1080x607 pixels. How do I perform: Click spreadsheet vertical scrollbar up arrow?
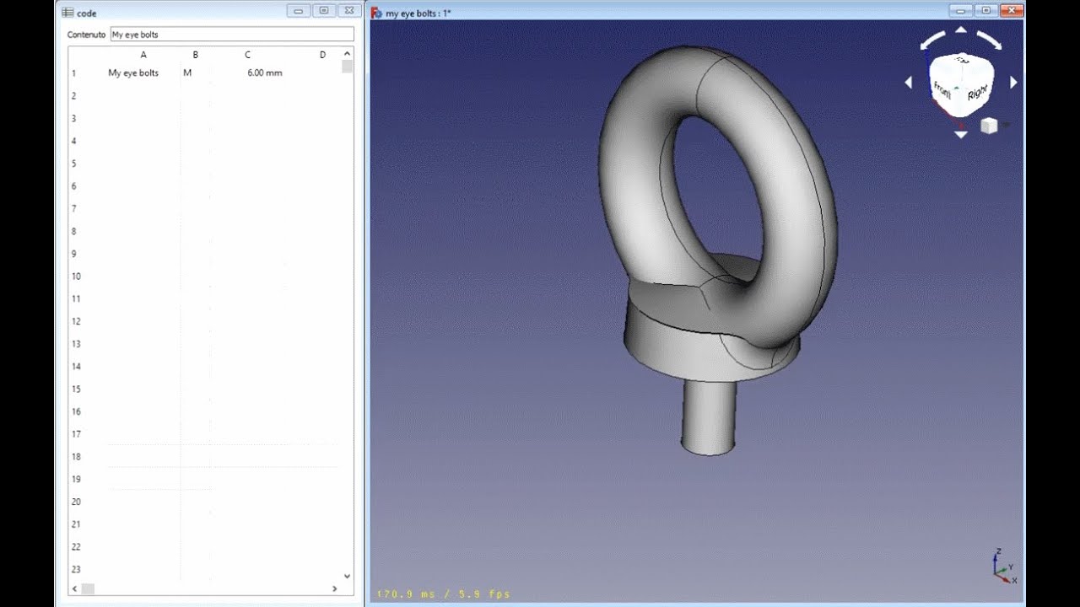(347, 53)
